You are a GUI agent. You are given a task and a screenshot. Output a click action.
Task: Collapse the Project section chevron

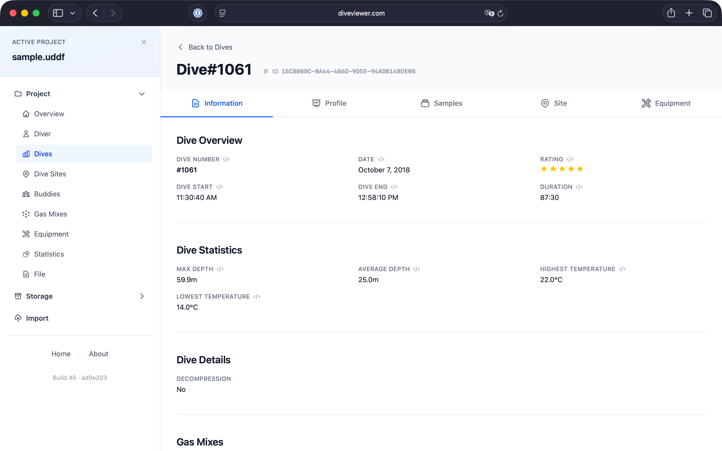point(142,94)
